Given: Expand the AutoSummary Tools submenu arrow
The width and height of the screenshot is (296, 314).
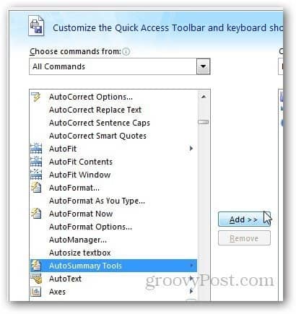Looking at the screenshot, I should (191, 266).
